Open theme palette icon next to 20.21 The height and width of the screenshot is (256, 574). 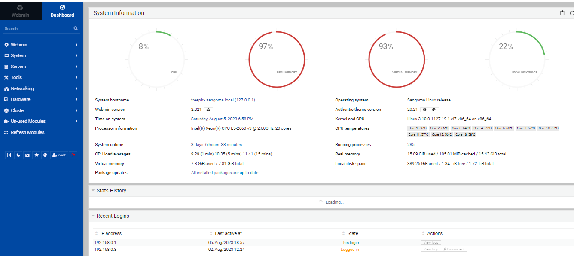[x=434, y=110]
